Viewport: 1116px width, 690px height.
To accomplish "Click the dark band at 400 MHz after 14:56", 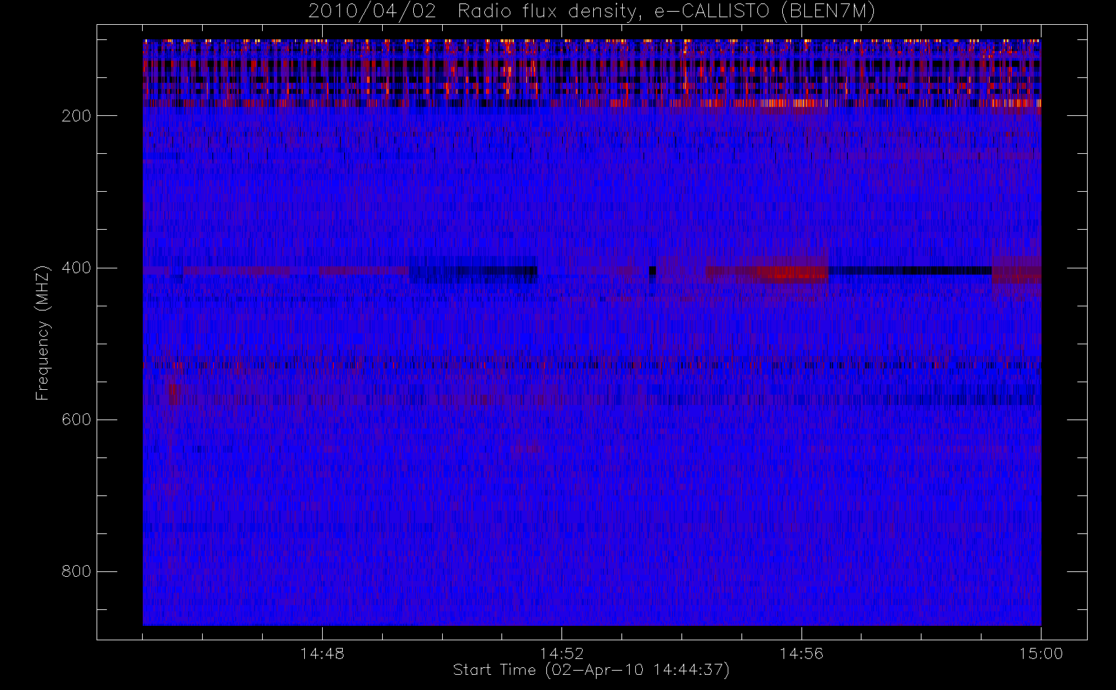I will (x=910, y=270).
